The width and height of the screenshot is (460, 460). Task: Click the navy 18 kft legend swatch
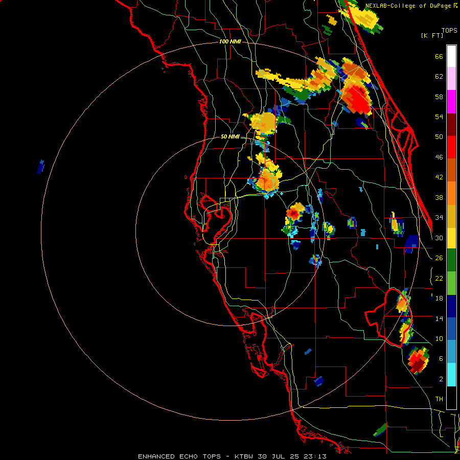451,306
